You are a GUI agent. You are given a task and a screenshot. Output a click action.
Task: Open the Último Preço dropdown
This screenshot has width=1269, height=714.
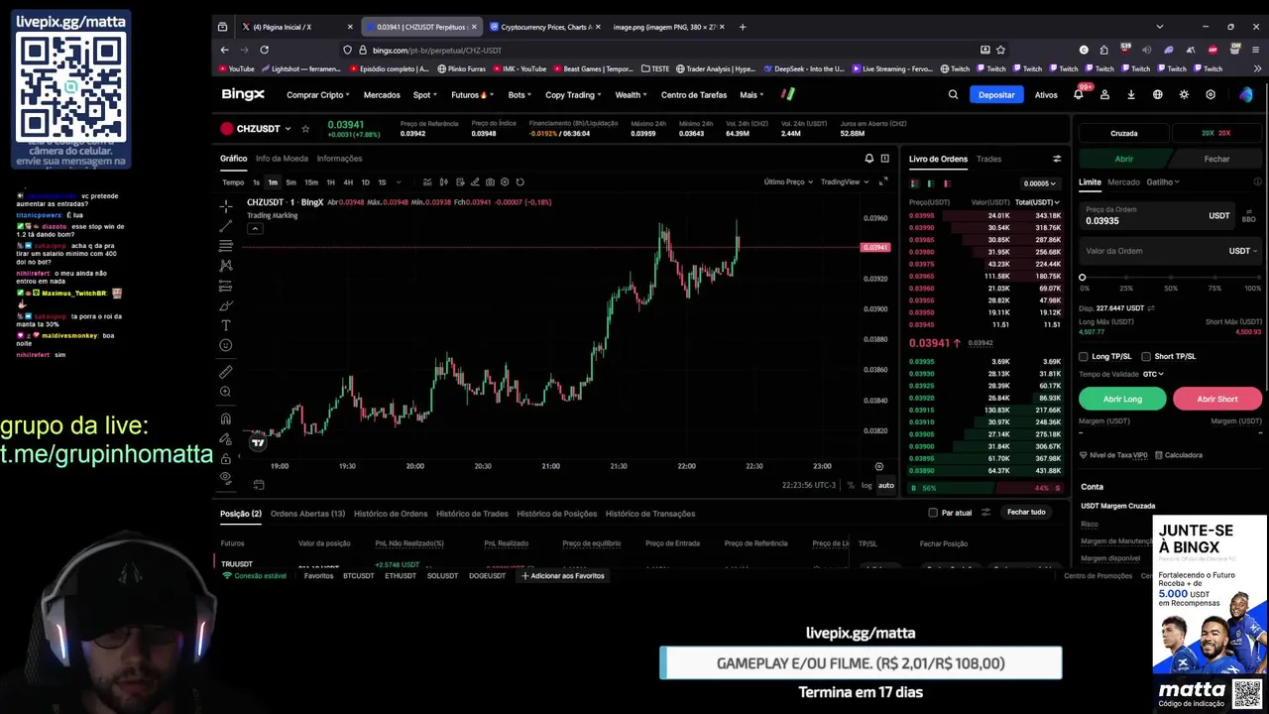click(788, 182)
